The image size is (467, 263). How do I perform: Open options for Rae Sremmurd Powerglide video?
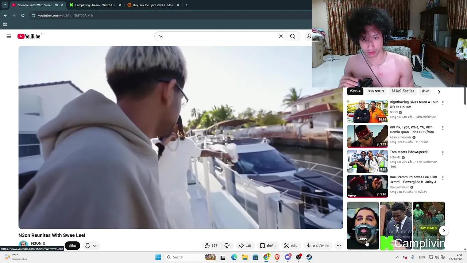pyautogui.click(x=443, y=178)
